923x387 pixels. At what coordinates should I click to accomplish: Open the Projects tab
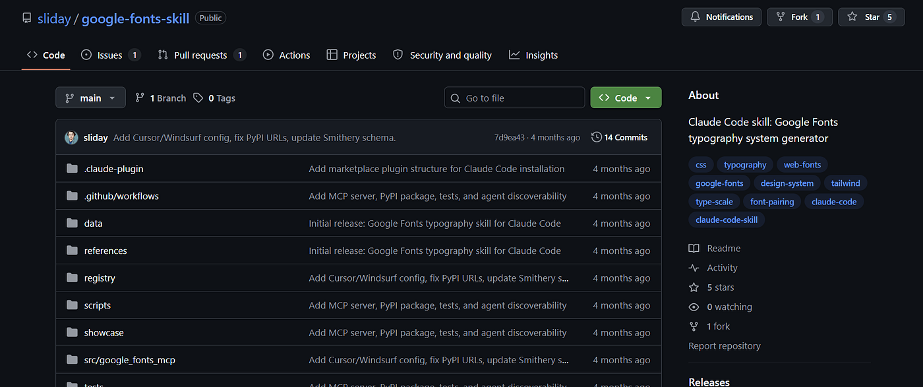pyautogui.click(x=351, y=55)
